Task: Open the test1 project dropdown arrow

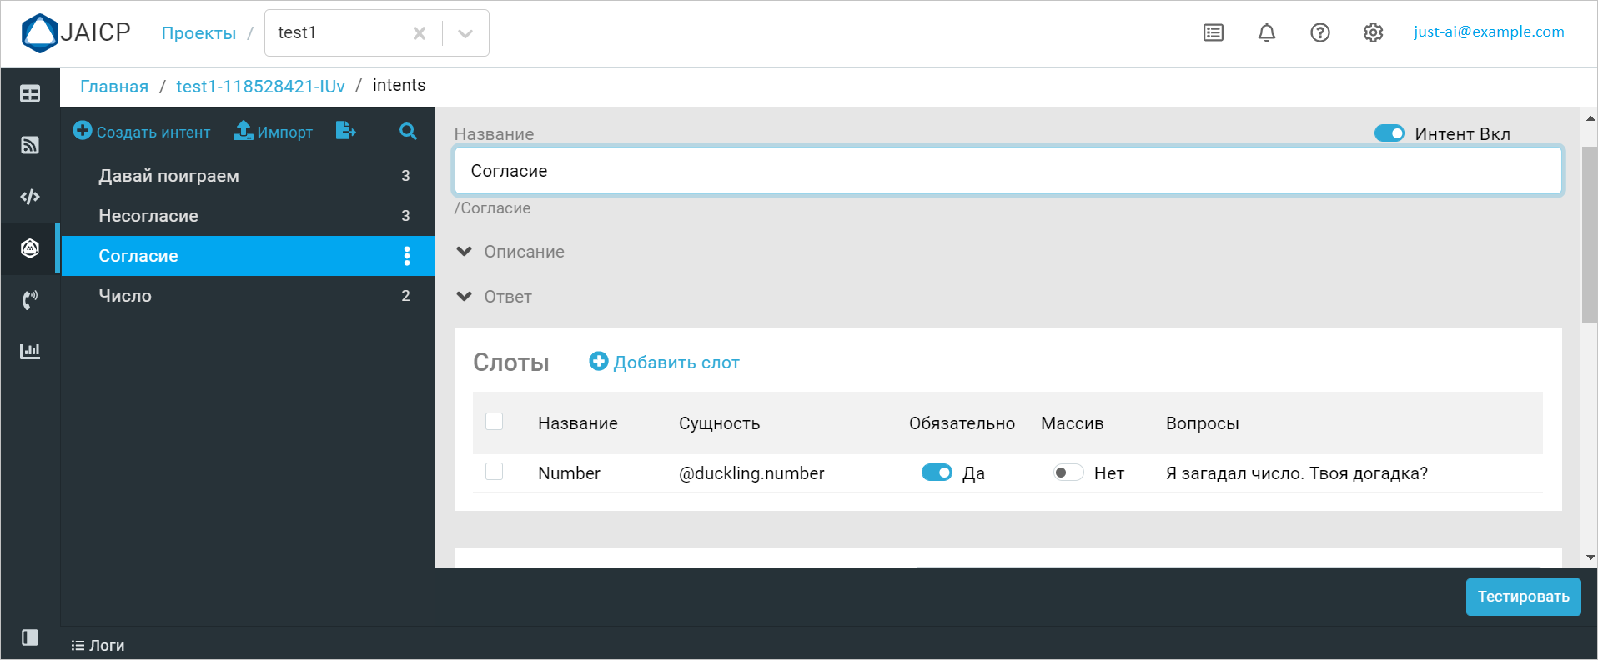Action: 465,33
